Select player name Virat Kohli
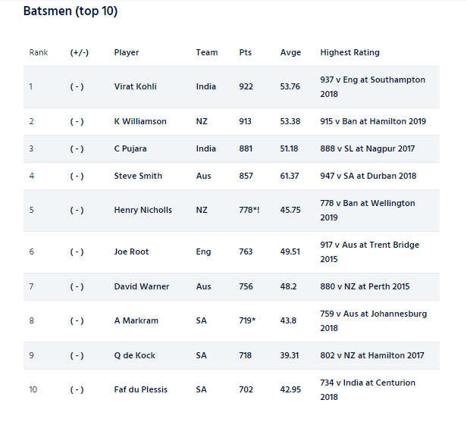This screenshot has width=467, height=428. 135,86
